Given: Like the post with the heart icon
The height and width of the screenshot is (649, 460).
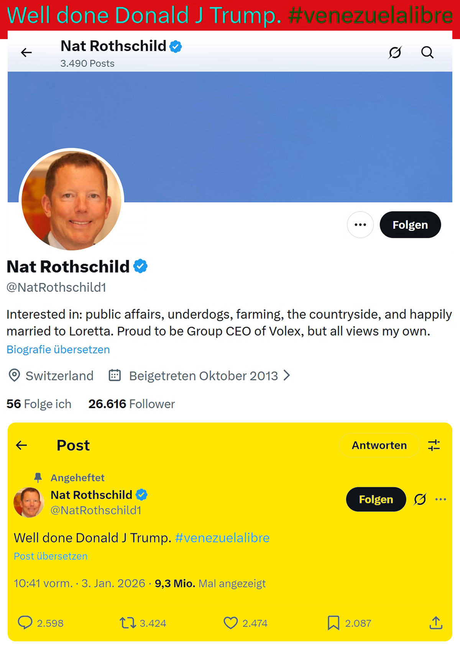Looking at the screenshot, I should pyautogui.click(x=231, y=623).
